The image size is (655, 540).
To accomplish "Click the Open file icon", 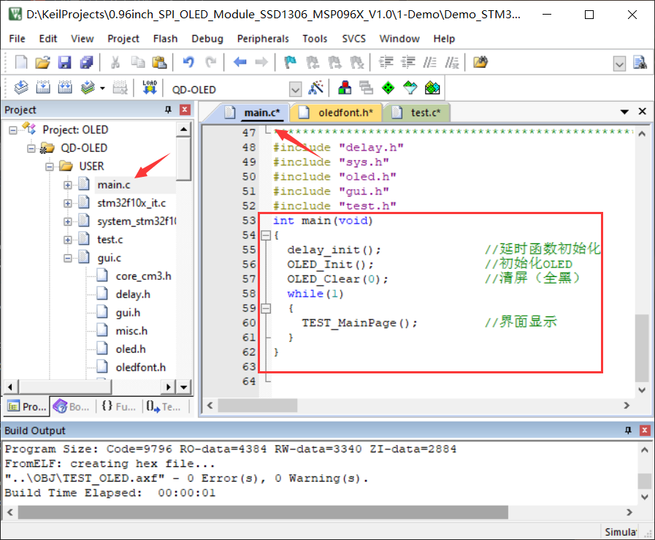I will point(42,62).
